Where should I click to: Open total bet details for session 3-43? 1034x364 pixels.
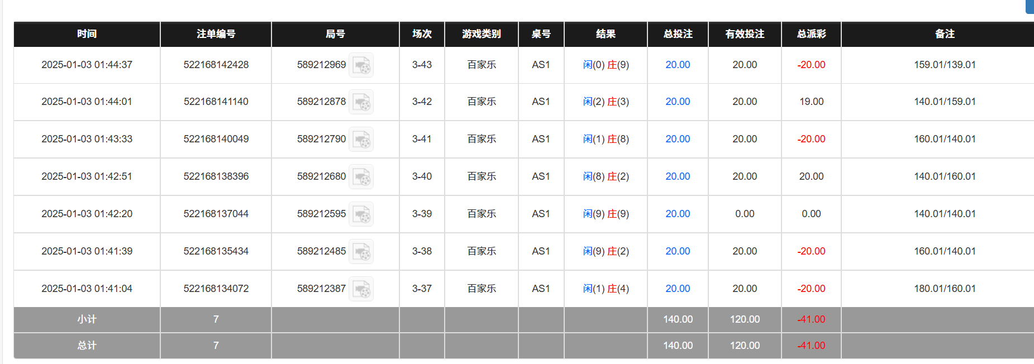click(x=677, y=65)
